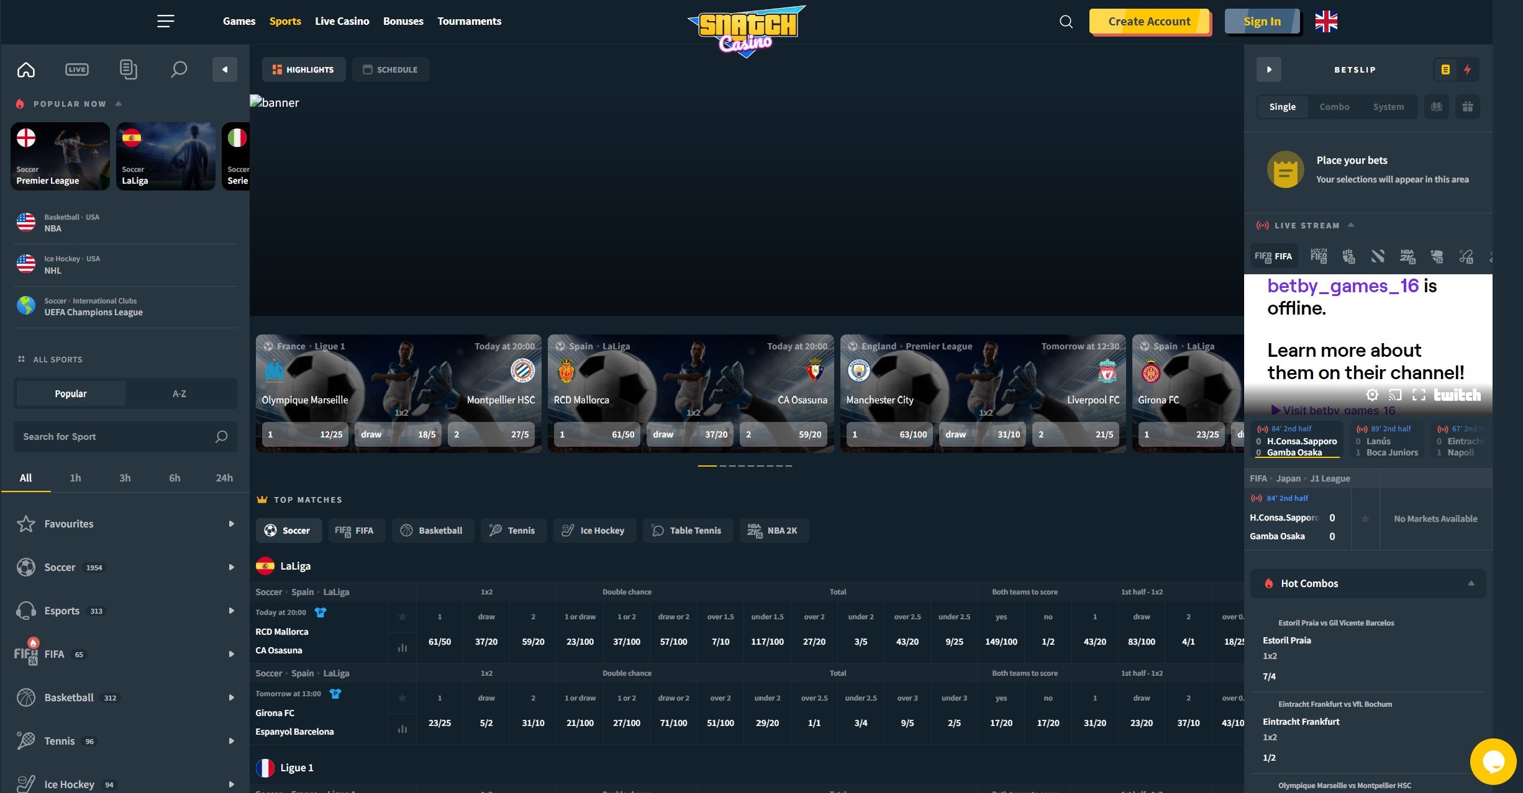Focus the Search for Sport field
Image resolution: width=1523 pixels, height=793 pixels.
tap(125, 437)
